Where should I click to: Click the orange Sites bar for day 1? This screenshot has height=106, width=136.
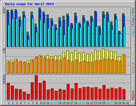9,68
